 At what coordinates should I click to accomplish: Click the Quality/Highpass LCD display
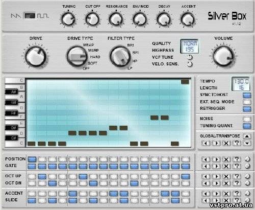point(190,46)
